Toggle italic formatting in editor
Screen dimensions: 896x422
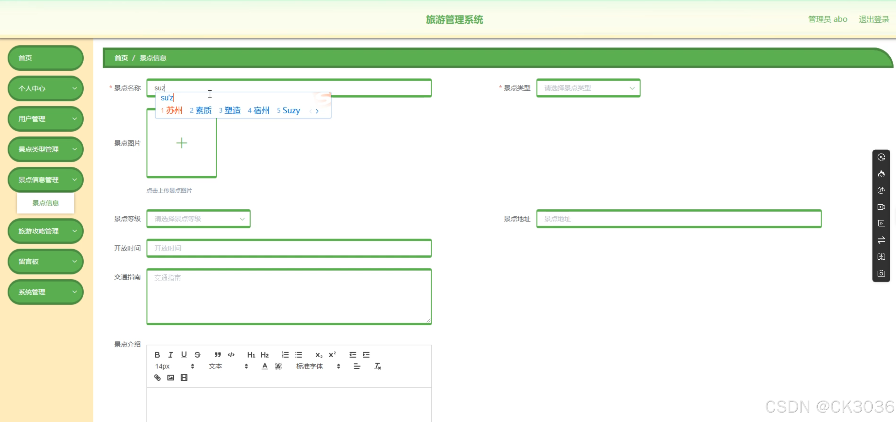click(x=170, y=355)
